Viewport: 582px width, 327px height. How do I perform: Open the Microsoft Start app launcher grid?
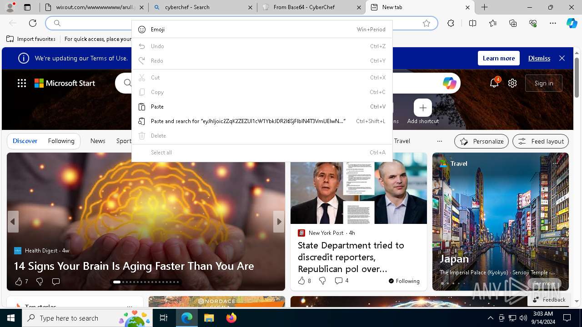[22, 83]
